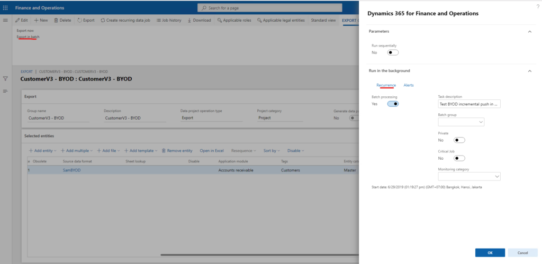Screen dimensions: 542x264
Task: Open the SamBYOD source data format link
Action: (71, 170)
